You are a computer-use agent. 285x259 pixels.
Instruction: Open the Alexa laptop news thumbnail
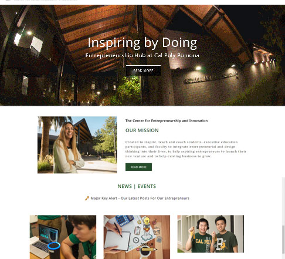click(x=63, y=237)
